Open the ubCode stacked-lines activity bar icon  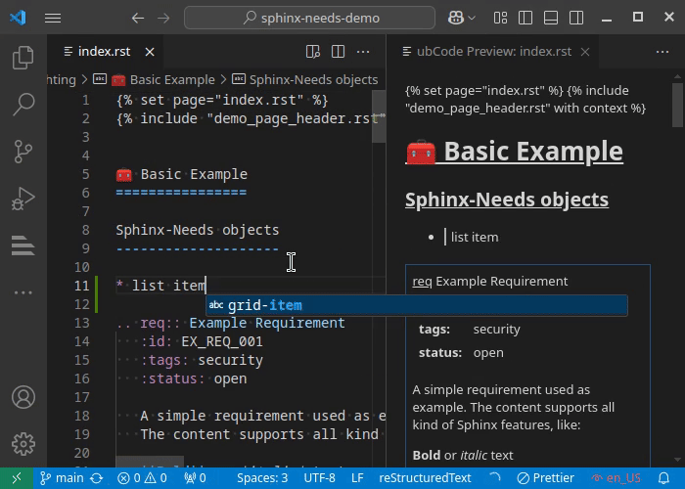23,244
